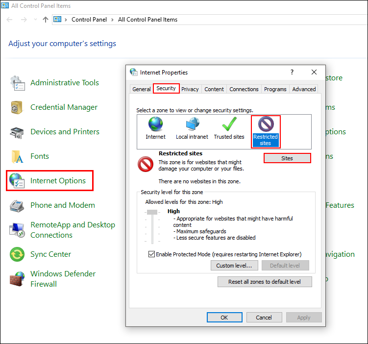Open the Administrative Tools link

pos(65,83)
